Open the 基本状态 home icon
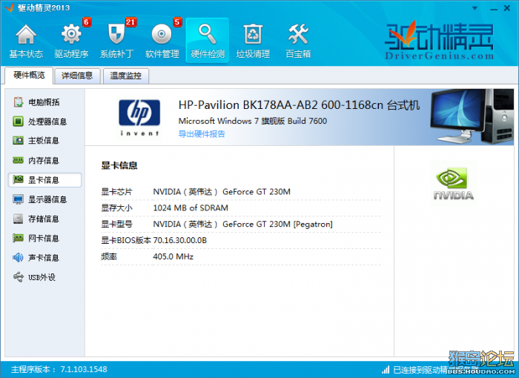 click(x=26, y=34)
